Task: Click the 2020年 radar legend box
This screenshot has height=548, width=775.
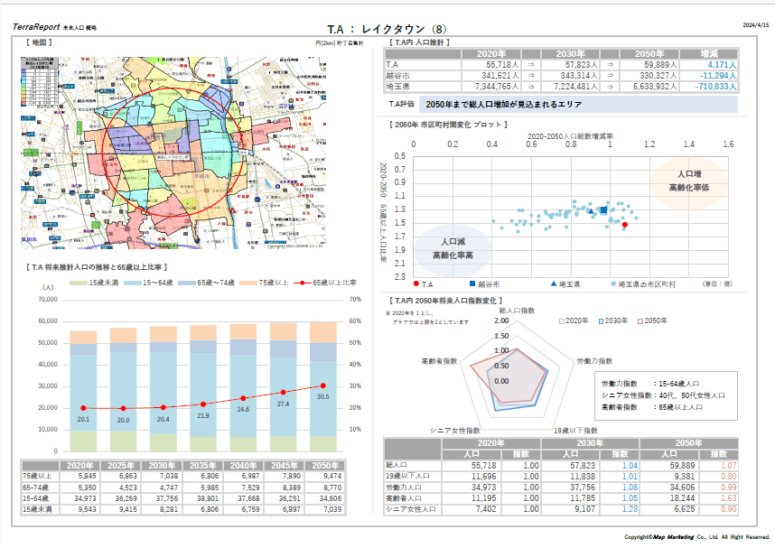Action: click(x=561, y=320)
